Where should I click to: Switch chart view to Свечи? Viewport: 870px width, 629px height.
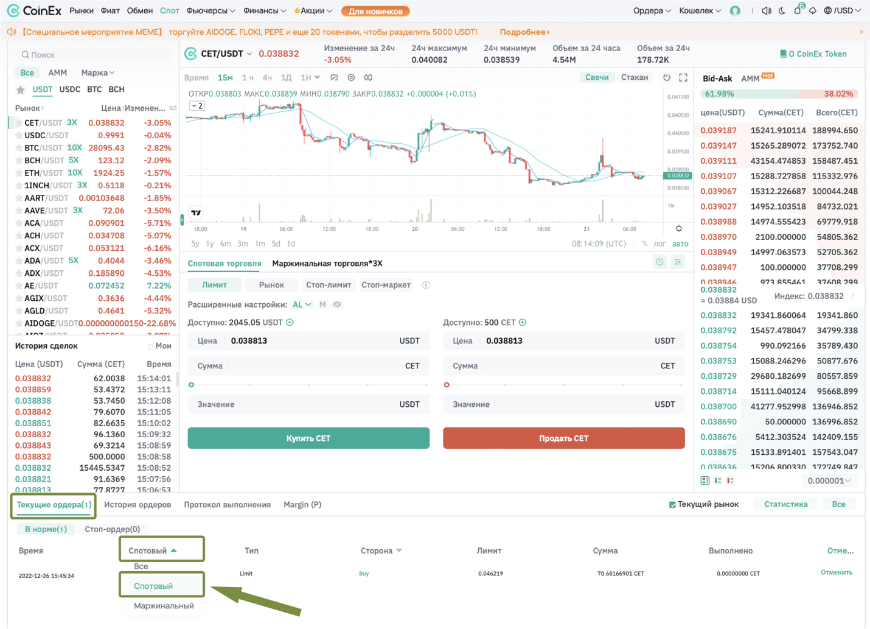point(597,77)
